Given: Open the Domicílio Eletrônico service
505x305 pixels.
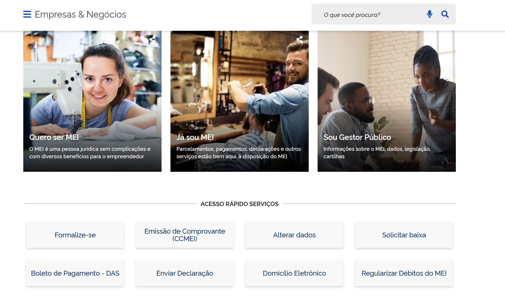Looking at the screenshot, I should [294, 273].
